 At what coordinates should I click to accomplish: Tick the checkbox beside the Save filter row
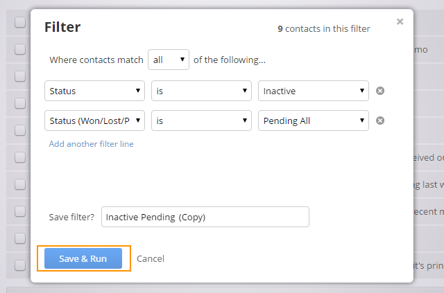tap(20, 211)
